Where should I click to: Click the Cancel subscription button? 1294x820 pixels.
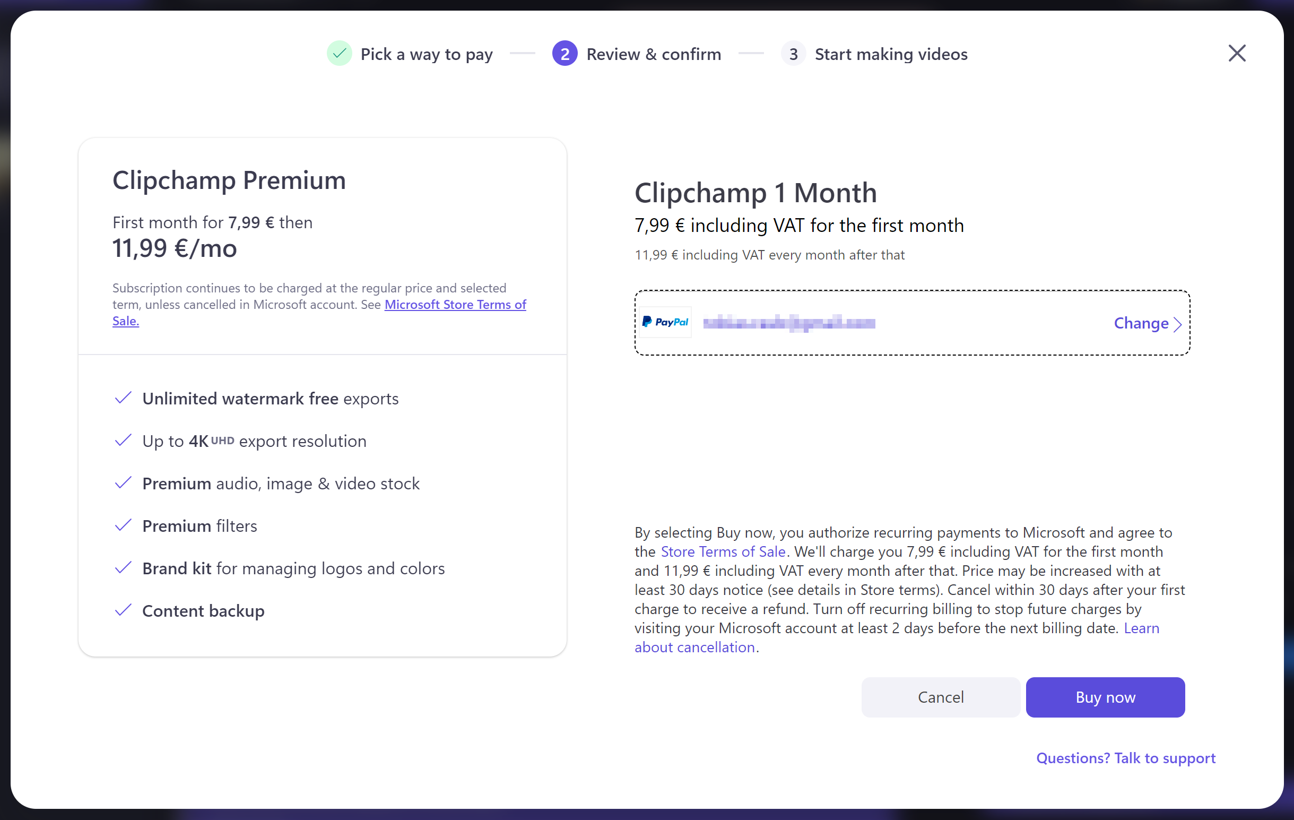click(x=940, y=697)
